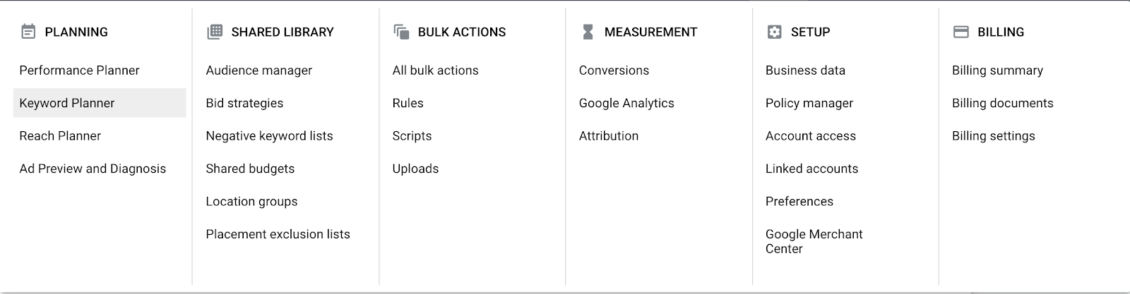1130x294 pixels.
Task: Click the Measurement hourglass icon
Action: tap(588, 32)
